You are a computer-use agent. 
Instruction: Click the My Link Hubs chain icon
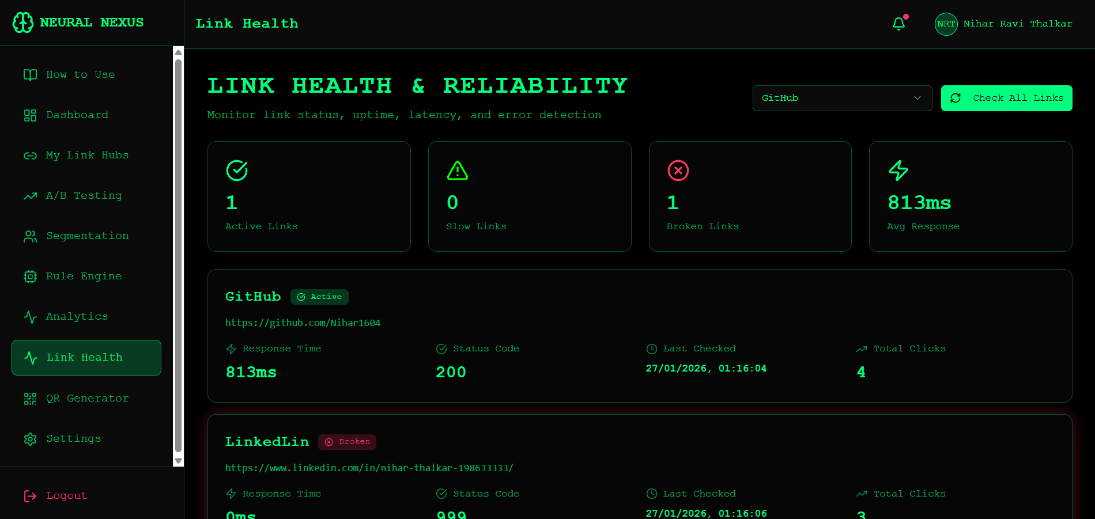(30, 156)
